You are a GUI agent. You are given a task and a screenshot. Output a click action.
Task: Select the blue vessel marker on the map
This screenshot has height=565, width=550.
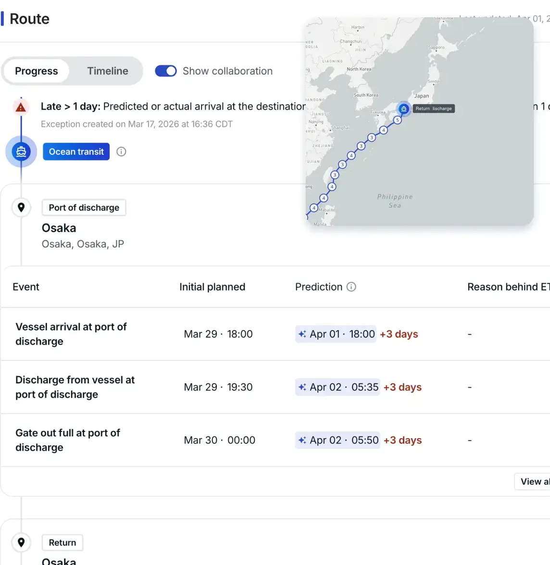[404, 109]
